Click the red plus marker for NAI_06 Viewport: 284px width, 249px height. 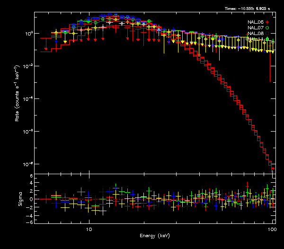pos(267,22)
